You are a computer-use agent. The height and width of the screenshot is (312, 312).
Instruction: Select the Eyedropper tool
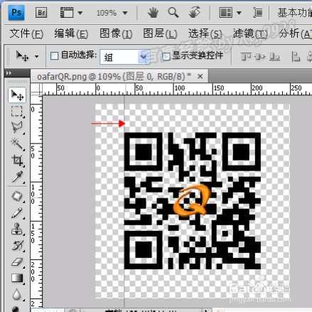click(x=17, y=177)
